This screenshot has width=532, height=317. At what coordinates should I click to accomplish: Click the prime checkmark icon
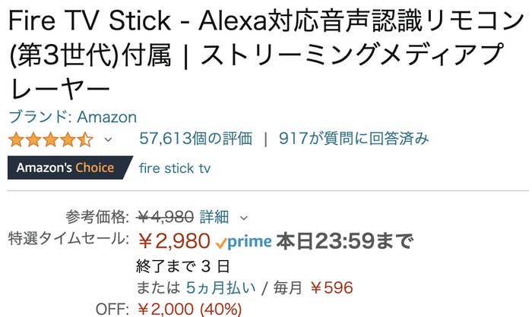(x=221, y=243)
